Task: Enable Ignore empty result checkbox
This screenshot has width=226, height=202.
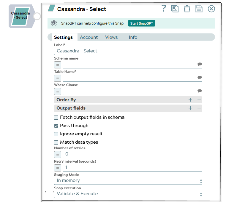Action: click(56, 134)
